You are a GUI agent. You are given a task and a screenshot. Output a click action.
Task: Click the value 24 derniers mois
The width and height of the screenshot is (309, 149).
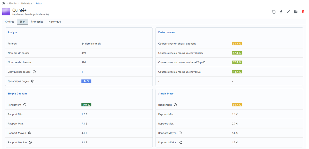(91, 44)
